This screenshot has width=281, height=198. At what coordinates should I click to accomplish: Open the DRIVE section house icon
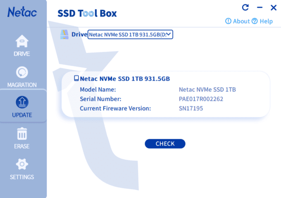coord(22,41)
